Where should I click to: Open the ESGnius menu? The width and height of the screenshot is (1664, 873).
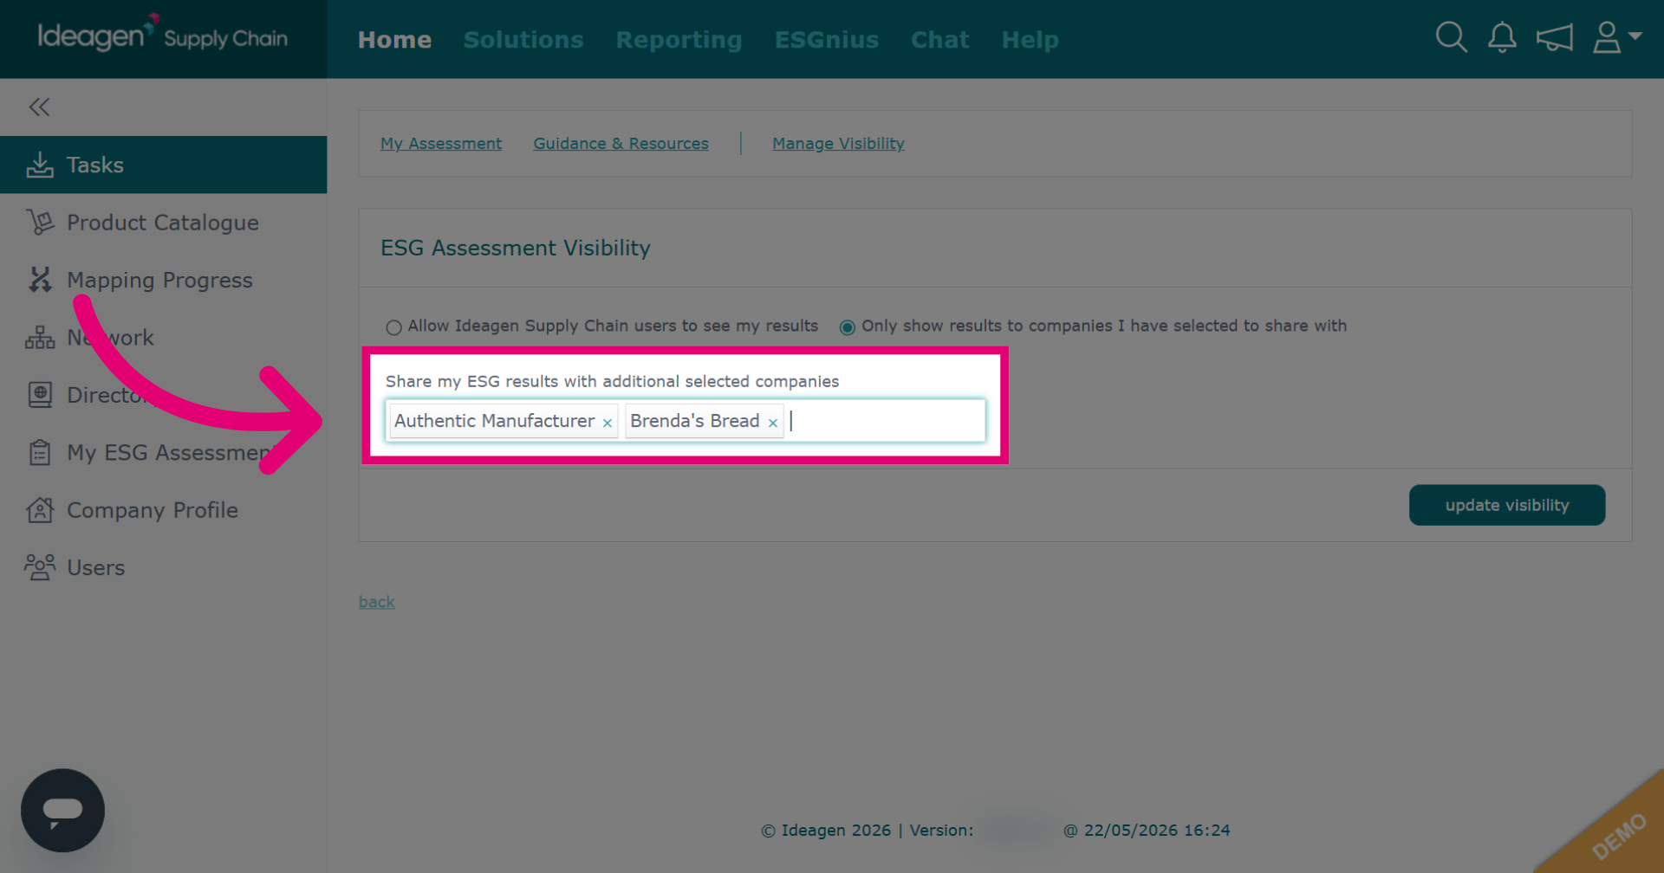pyautogui.click(x=827, y=40)
